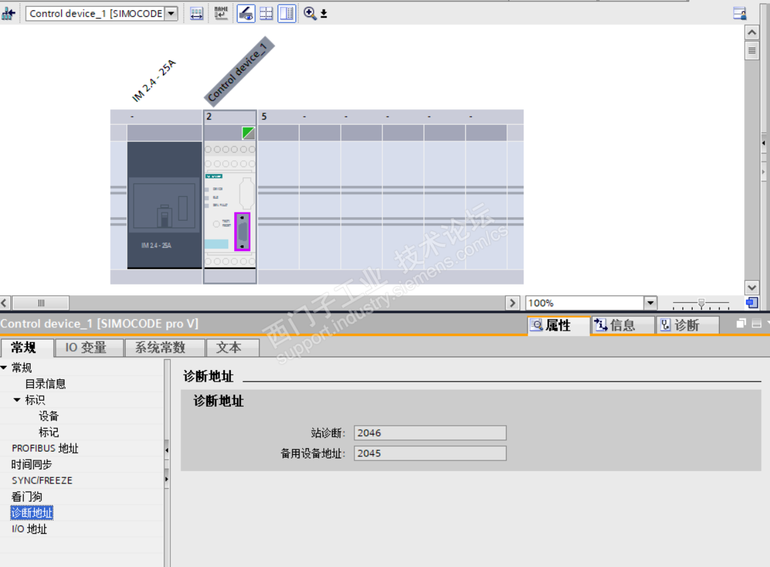Select SYNC/FREEZE in the tree

[x=42, y=481]
